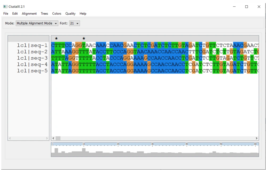Click the ClustalX app icon in title bar
266x170 pixels.
click(x=5, y=6)
